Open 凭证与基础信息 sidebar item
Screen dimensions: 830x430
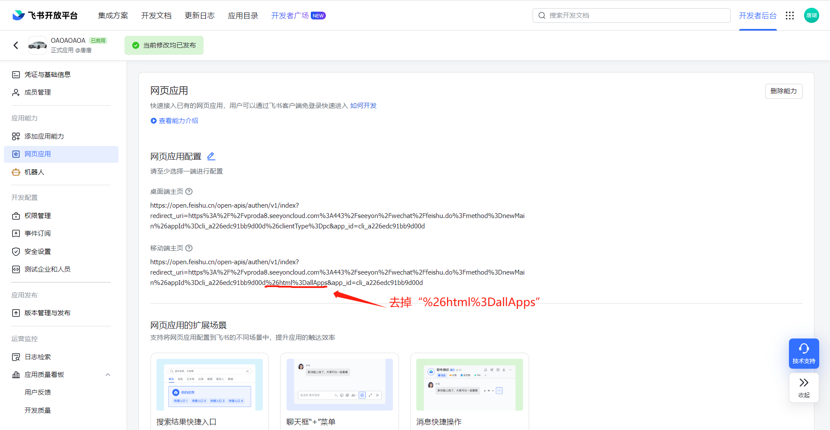coord(61,75)
